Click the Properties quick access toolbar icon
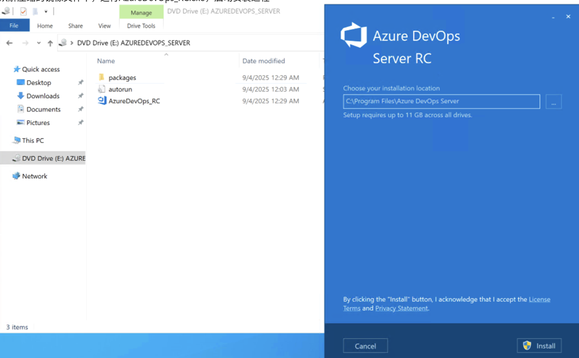Screen dimensions: 579x358 pos(23,11)
